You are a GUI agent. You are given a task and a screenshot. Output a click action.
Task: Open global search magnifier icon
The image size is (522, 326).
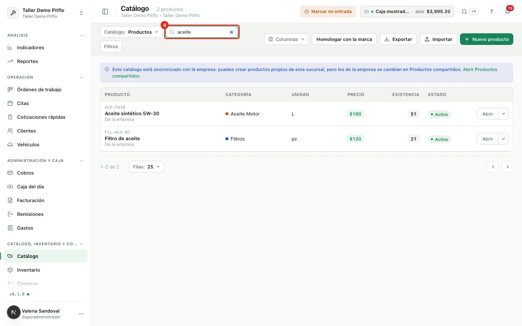(464, 12)
